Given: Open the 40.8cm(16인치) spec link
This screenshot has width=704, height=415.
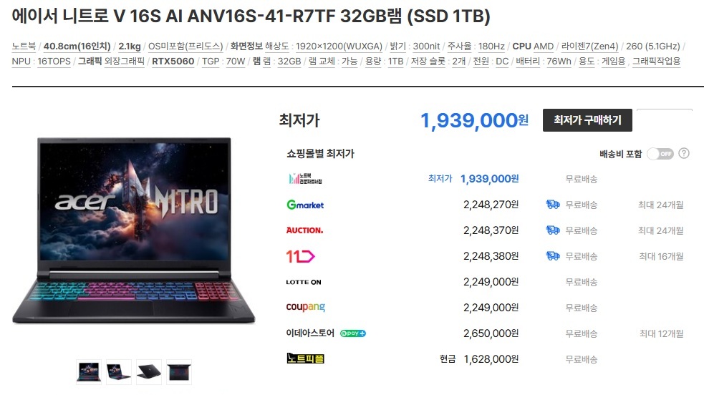Looking at the screenshot, I should click(77, 47).
